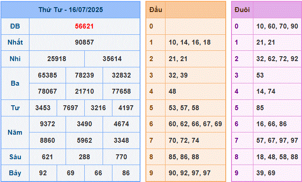Select the Sáu prize number 621

(x=47, y=157)
